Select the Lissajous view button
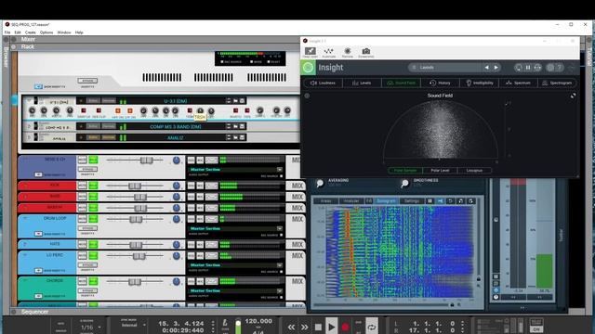Viewport: 595px width, 334px height. 474,171
